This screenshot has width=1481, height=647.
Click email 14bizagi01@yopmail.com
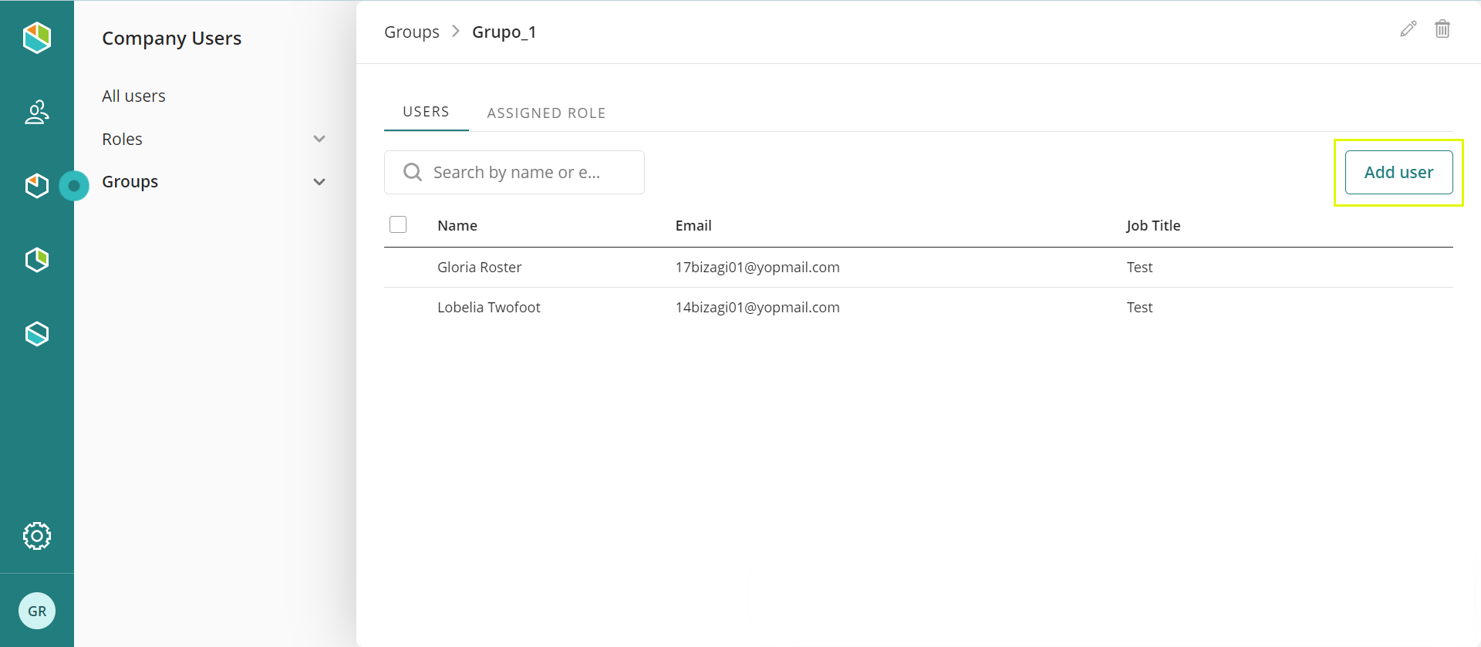pos(757,307)
